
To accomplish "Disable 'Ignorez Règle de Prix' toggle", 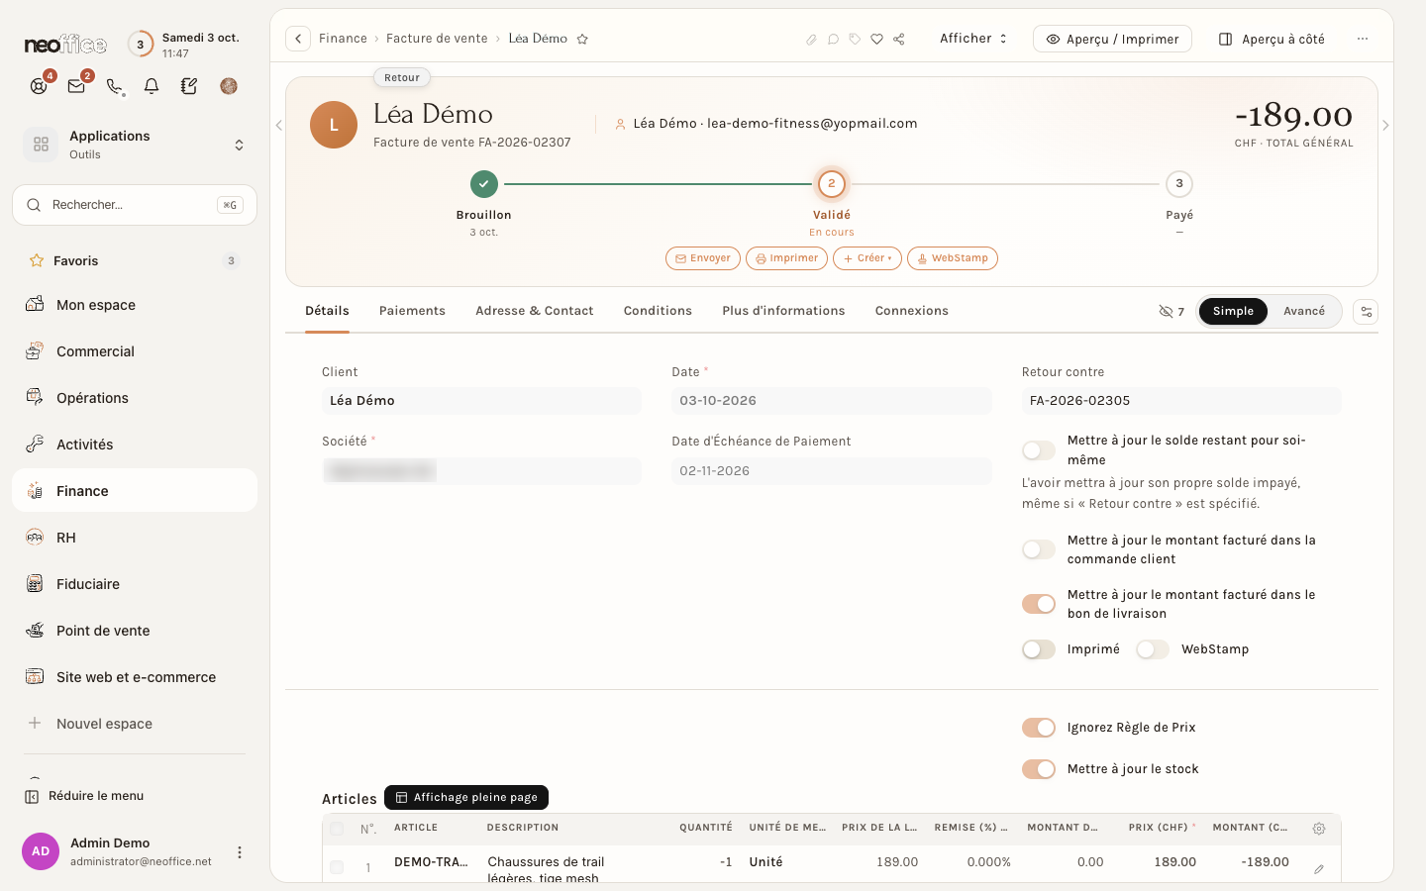I will point(1039,728).
